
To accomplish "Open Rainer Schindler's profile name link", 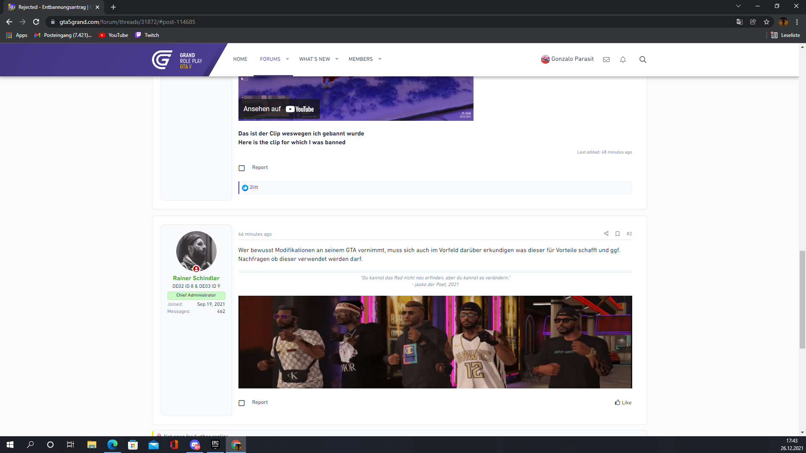I will tap(196, 278).
